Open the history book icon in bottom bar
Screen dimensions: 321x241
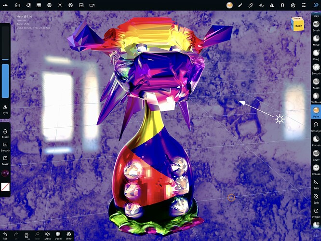[27, 236]
